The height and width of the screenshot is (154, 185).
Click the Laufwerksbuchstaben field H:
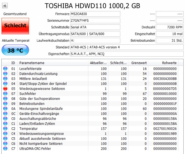tap(95, 41)
